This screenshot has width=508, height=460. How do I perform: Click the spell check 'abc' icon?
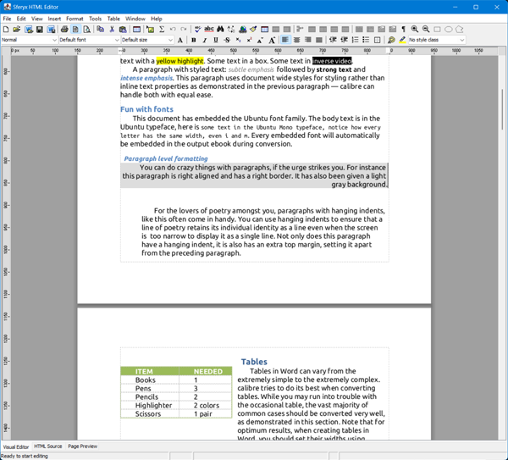(209, 30)
